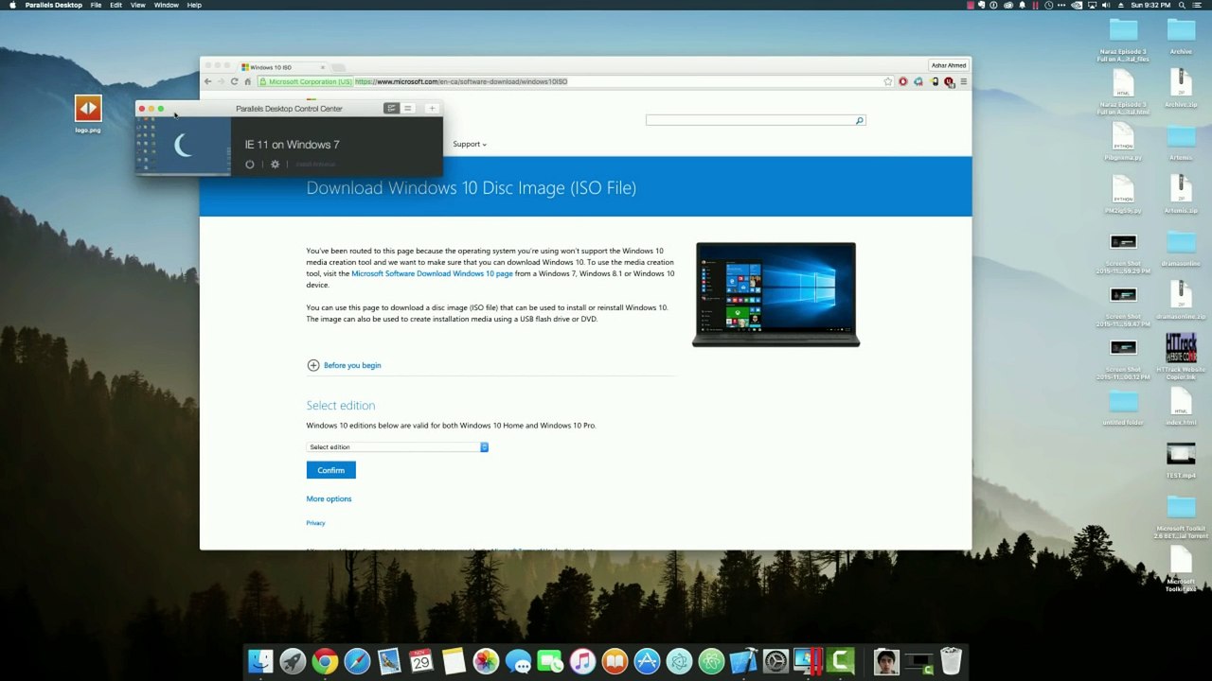Image resolution: width=1212 pixels, height=681 pixels.
Task: Click the search magnifier on Microsoft page
Action: (860, 120)
